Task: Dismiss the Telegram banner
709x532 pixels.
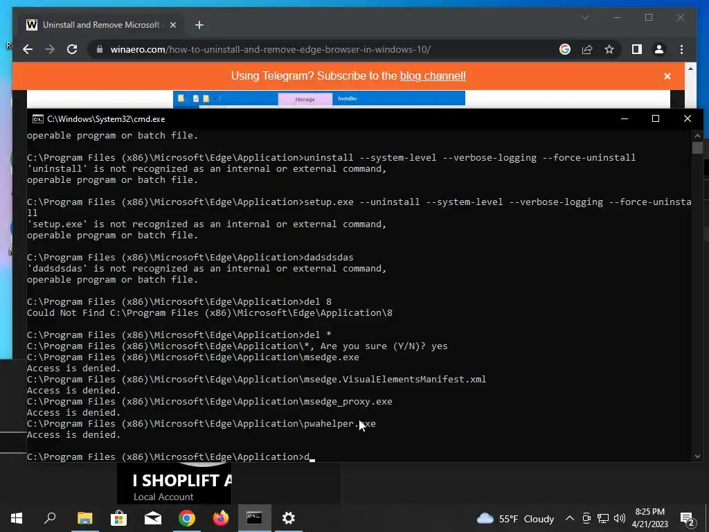Action: (667, 76)
